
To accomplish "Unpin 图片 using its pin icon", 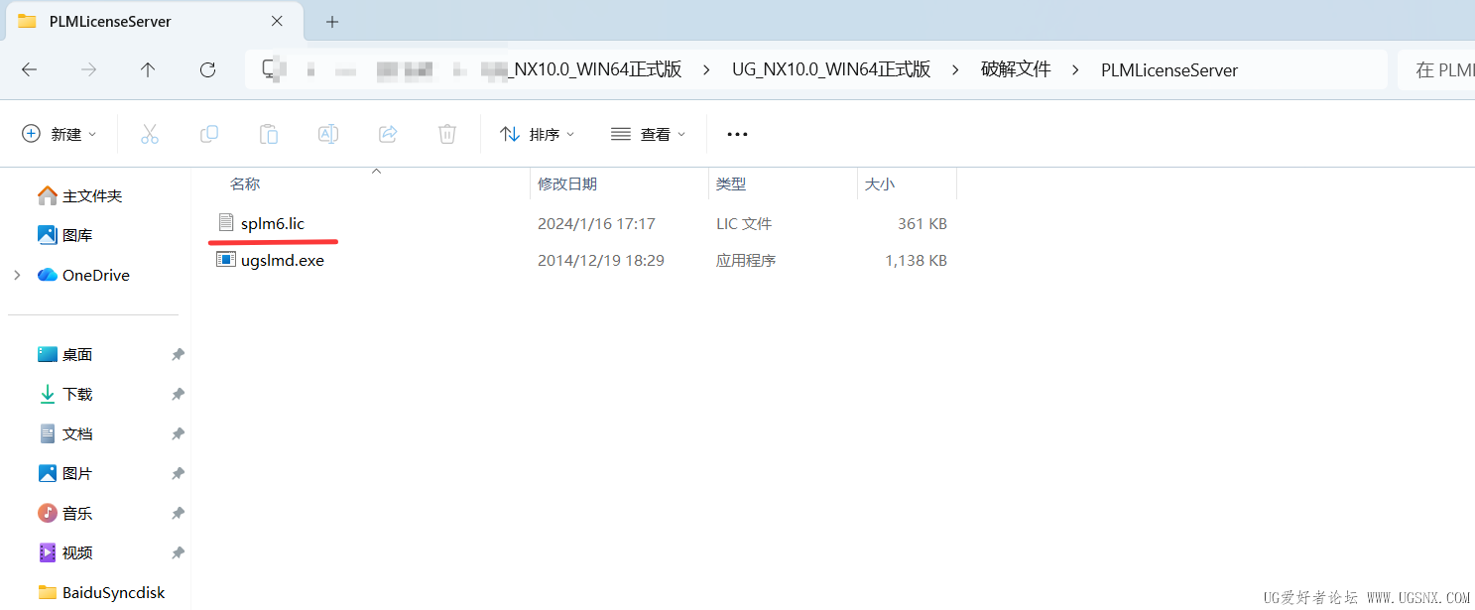I will click(x=178, y=473).
